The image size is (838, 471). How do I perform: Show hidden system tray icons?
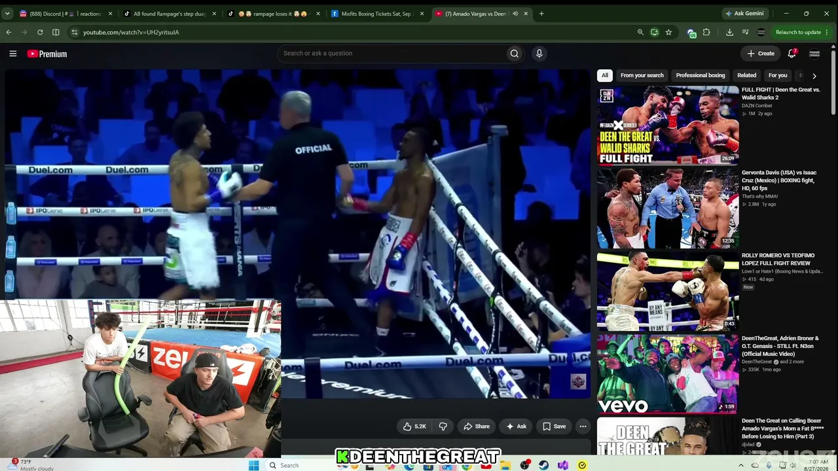click(741, 465)
